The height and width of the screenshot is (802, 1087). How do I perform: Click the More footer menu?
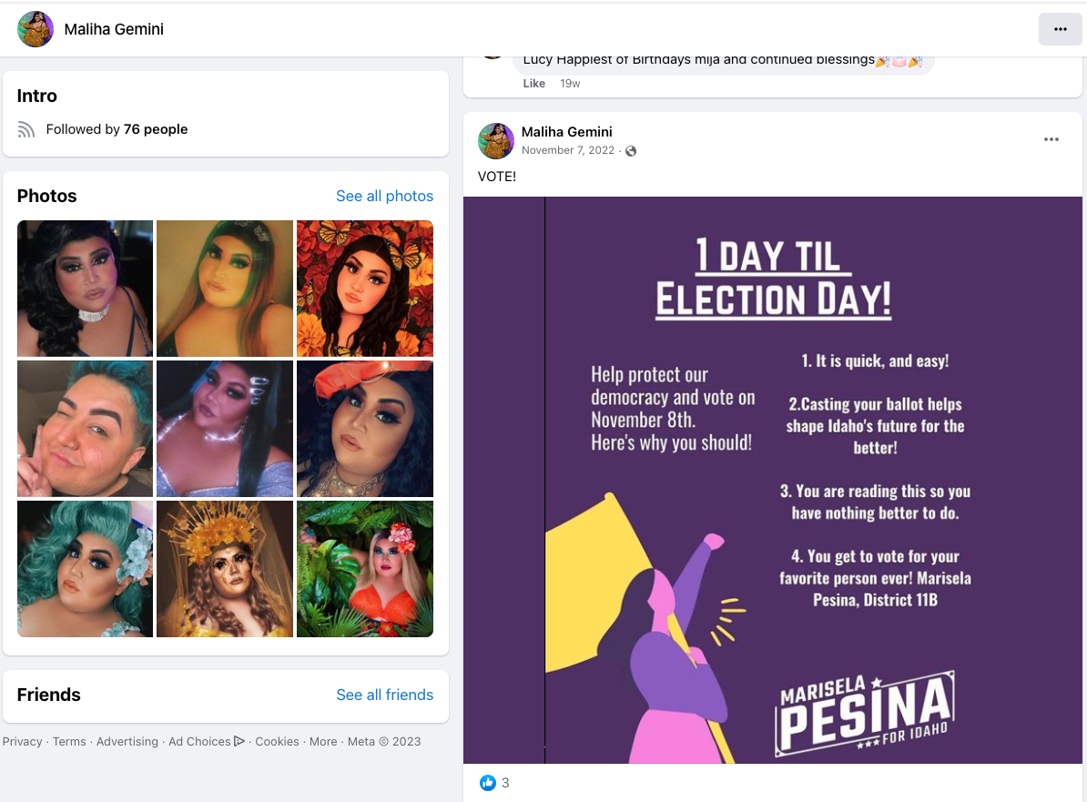323,741
